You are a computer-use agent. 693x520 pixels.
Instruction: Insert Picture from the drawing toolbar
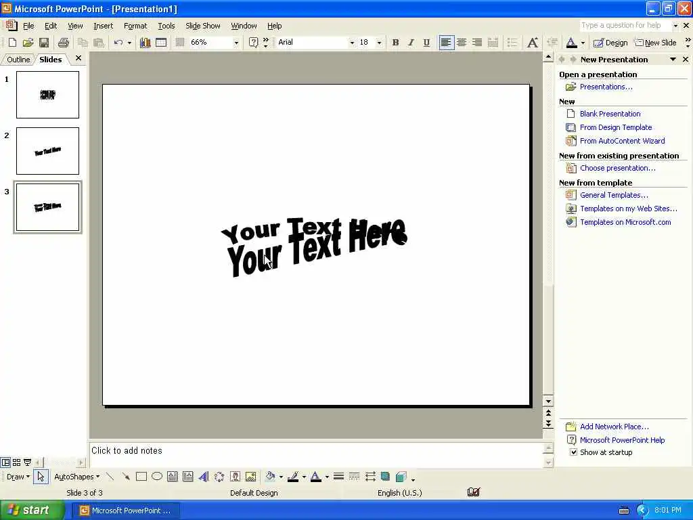[250, 477]
